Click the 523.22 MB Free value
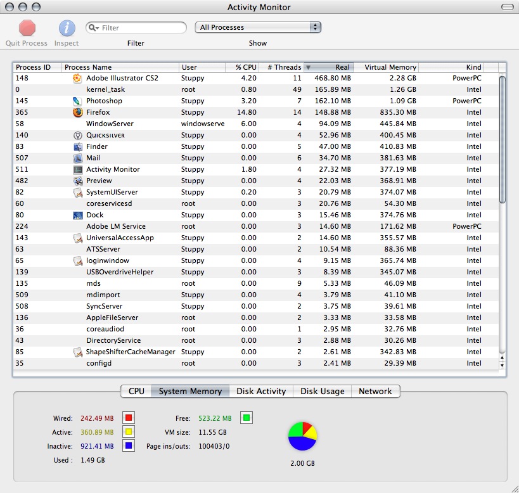Screen dimensions: 519x493 215,418
